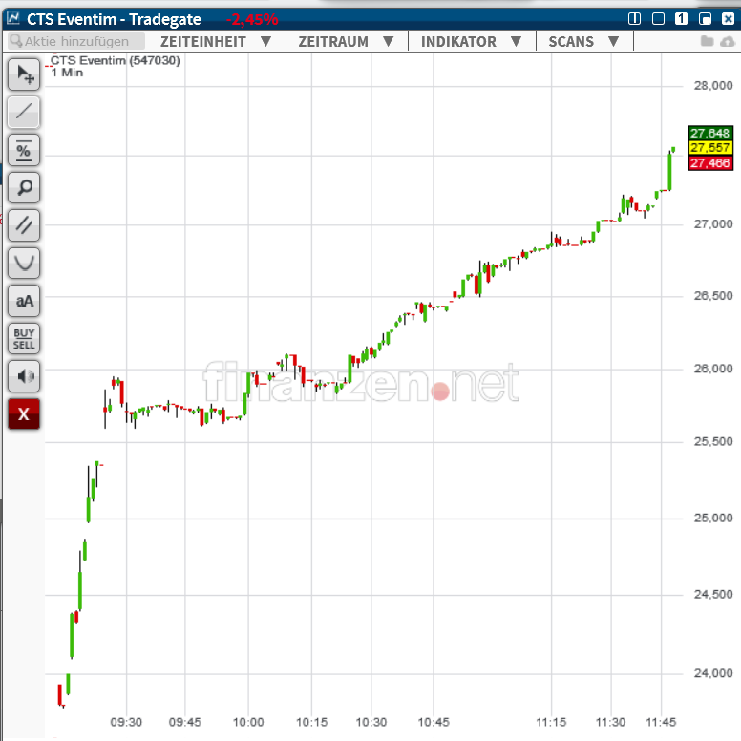Image resolution: width=741 pixels, height=741 pixels.
Task: Click the detach window icon
Action: 705,19
